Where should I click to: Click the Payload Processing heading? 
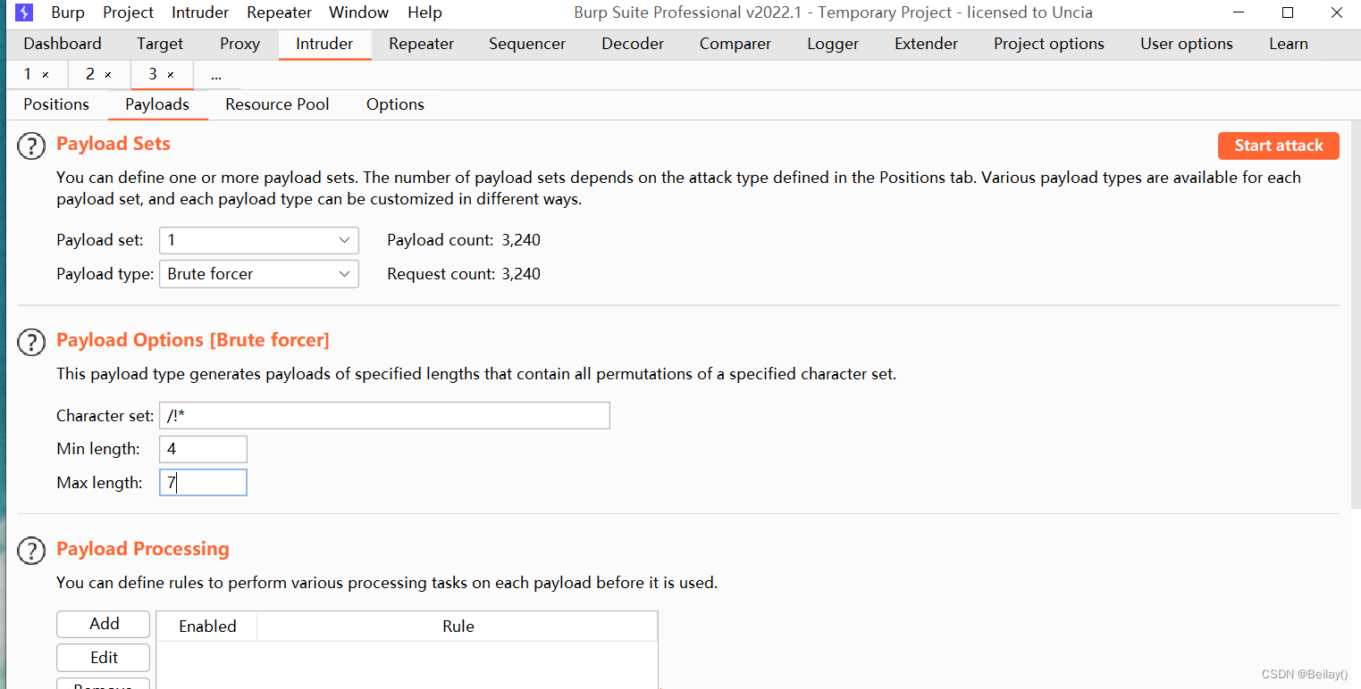click(143, 549)
